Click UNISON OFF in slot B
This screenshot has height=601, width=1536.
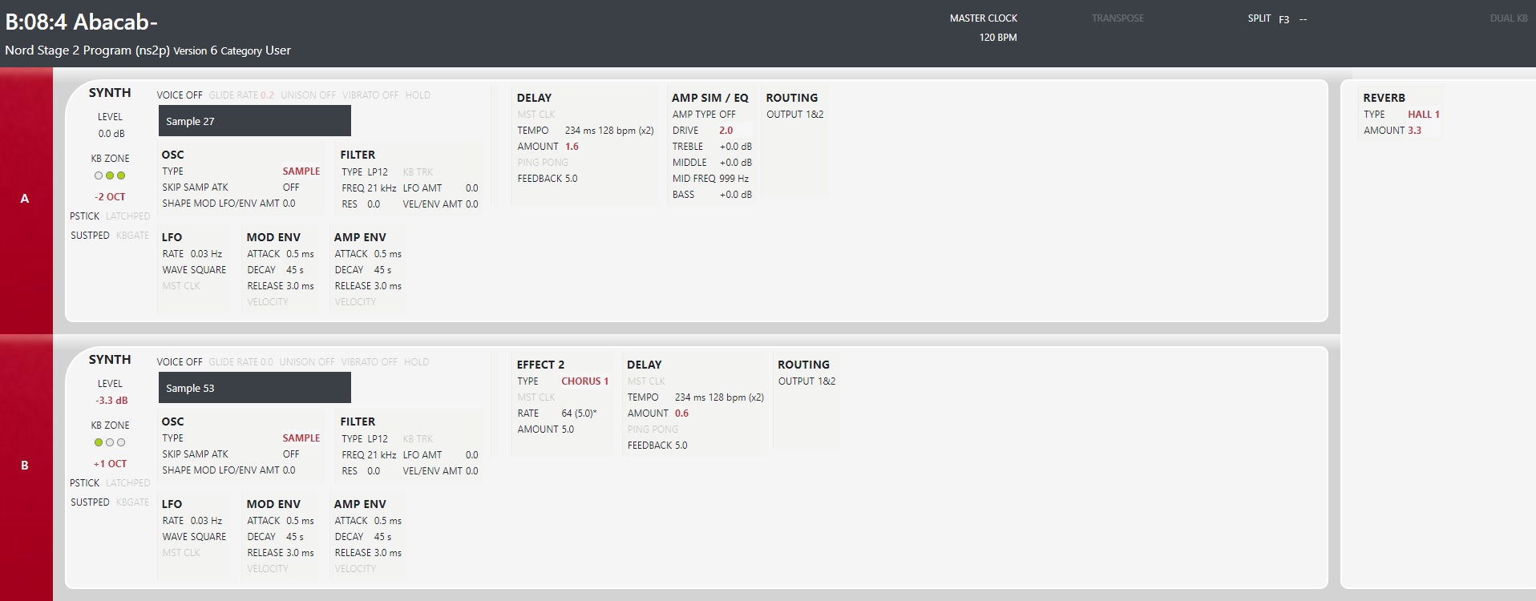(307, 362)
